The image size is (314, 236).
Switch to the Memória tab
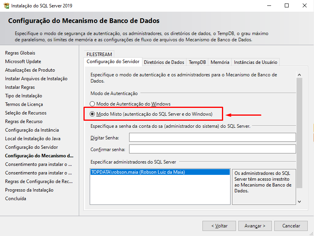pyautogui.click(x=220, y=62)
